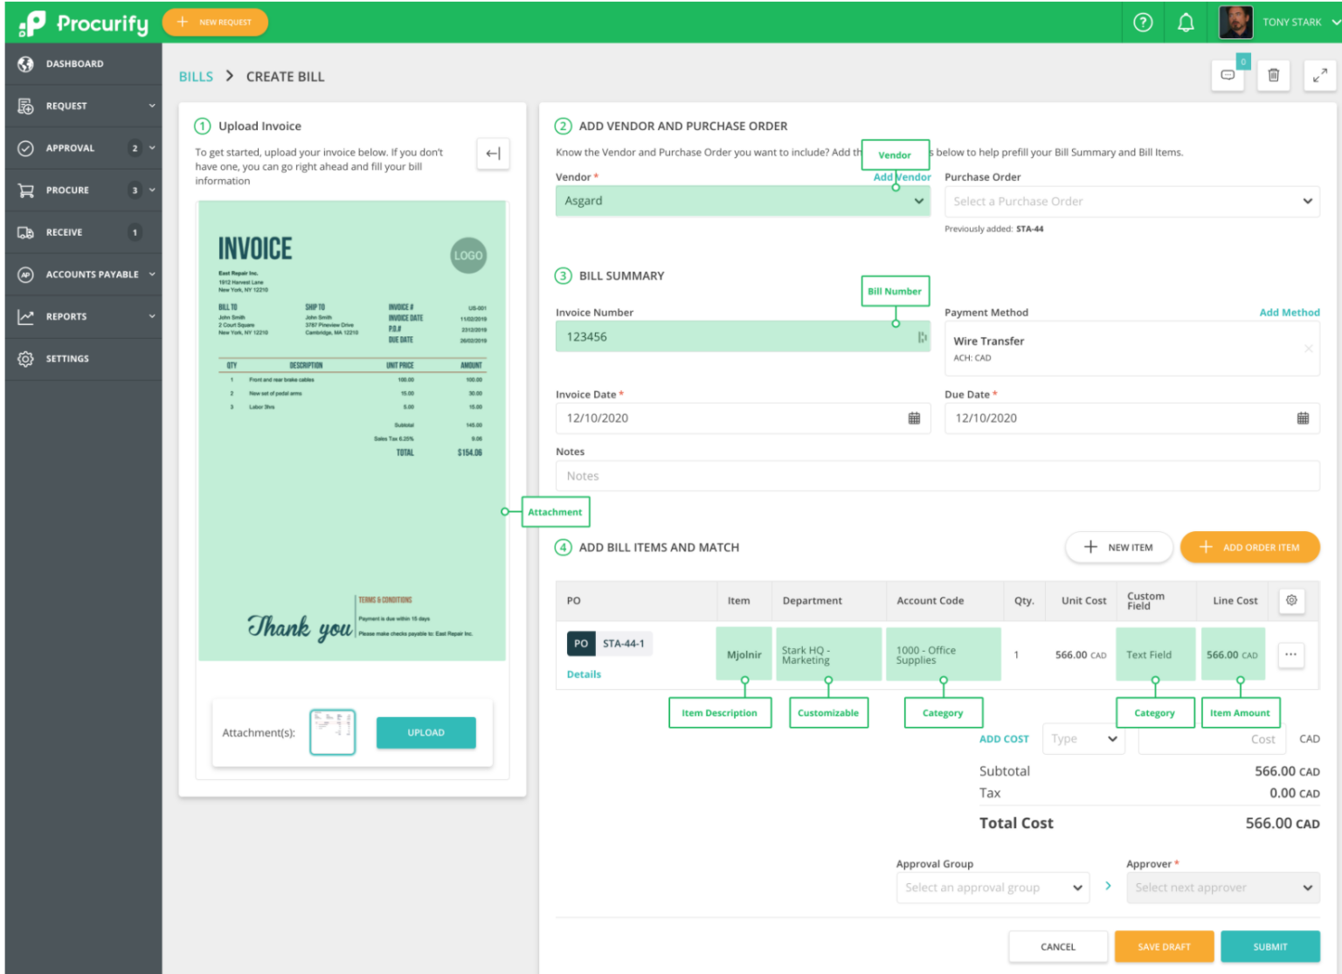Open the ellipsis menu on the Mjolnir line item
This screenshot has width=1342, height=974.
click(x=1290, y=654)
